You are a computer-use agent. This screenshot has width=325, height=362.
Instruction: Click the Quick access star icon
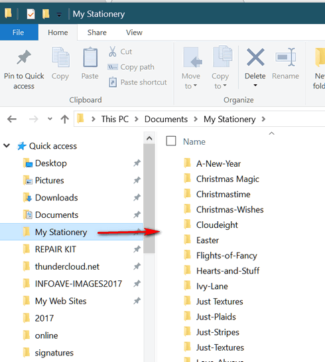coord(22,146)
